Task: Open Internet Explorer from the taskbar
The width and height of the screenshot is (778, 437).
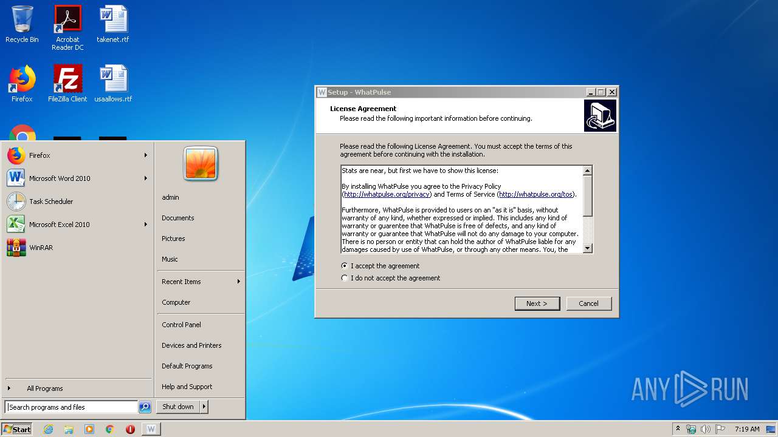Action: pyautogui.click(x=48, y=429)
